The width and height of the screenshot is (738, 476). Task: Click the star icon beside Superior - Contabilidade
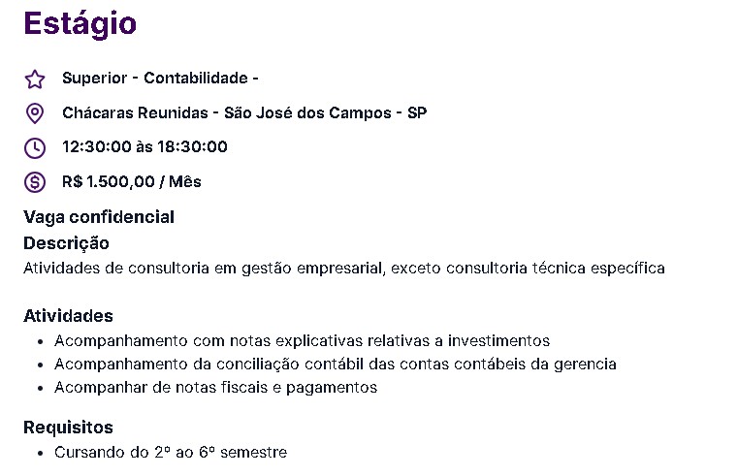tap(35, 79)
